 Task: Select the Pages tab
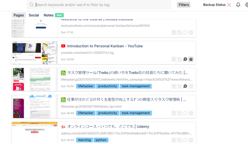point(19,15)
